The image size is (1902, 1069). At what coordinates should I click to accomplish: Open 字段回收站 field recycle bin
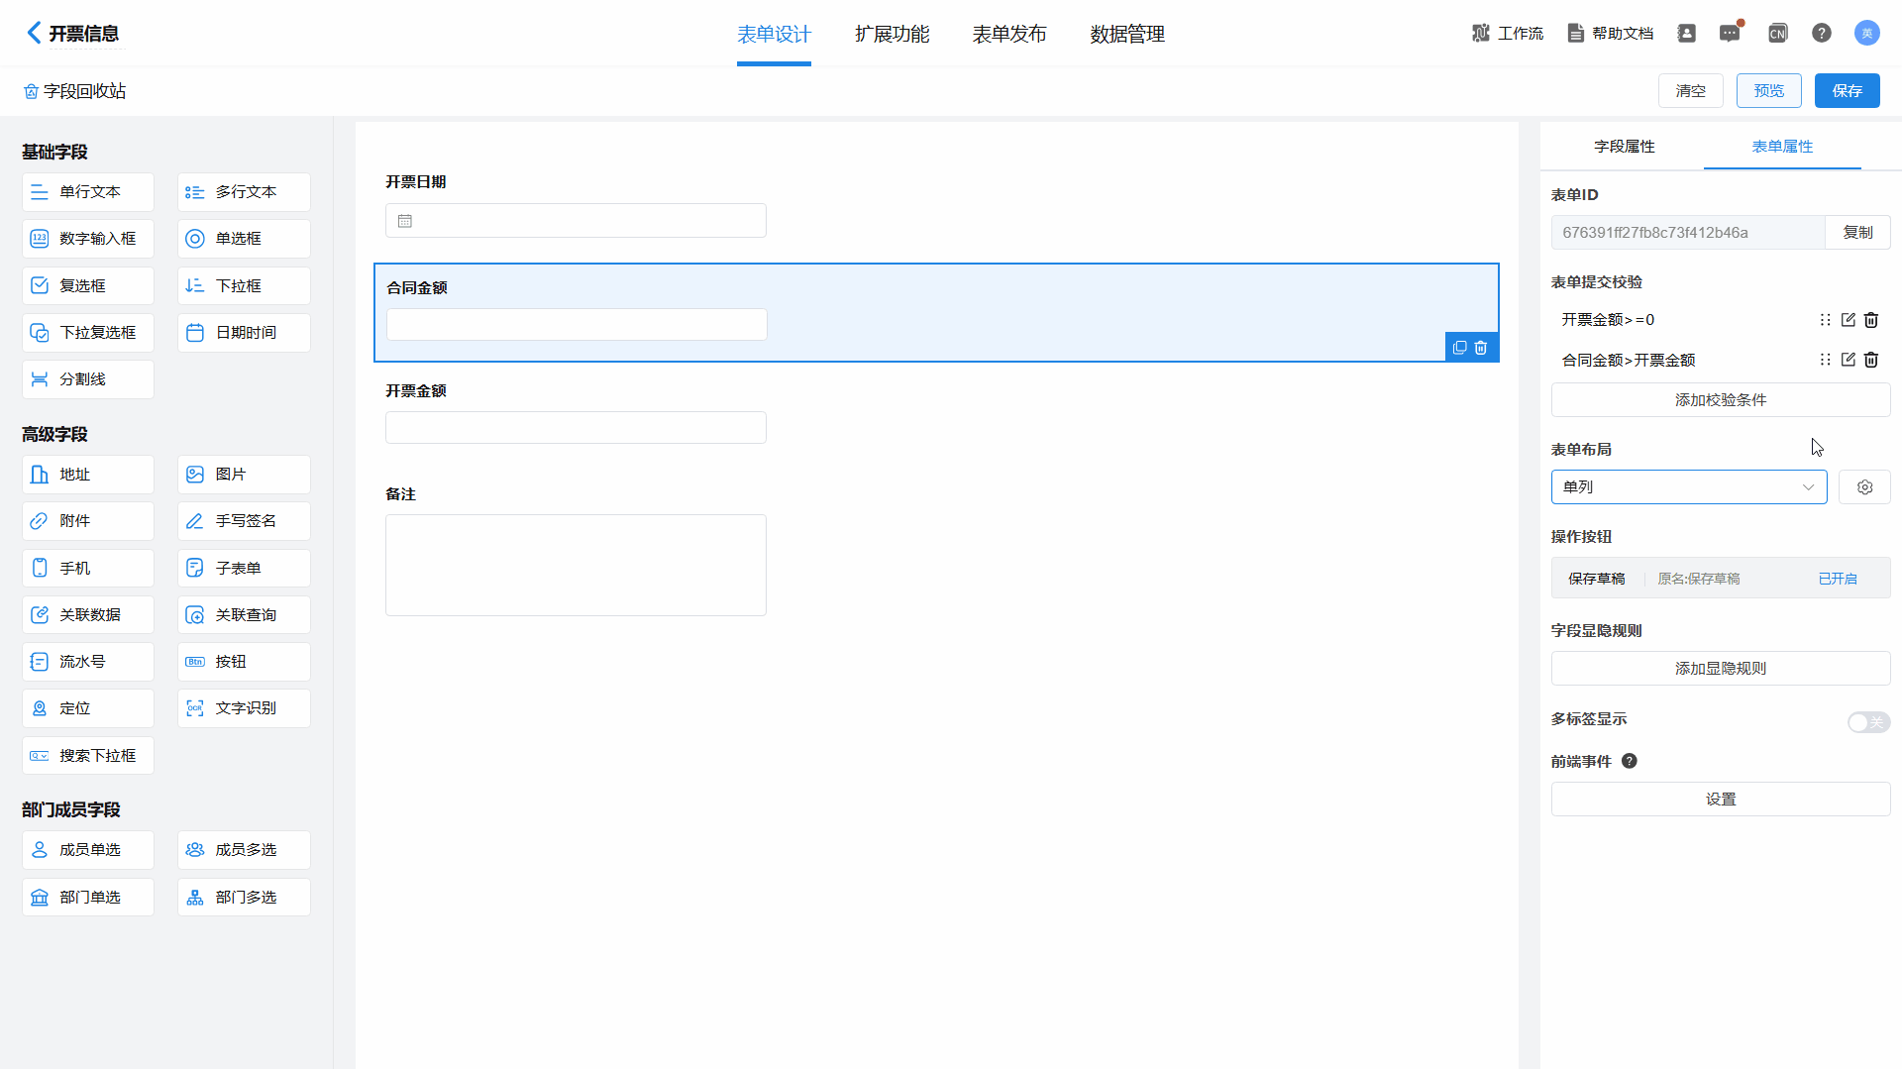pos(75,91)
